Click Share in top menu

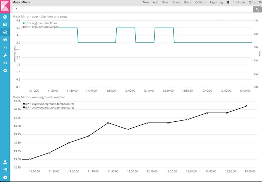click(187, 2)
